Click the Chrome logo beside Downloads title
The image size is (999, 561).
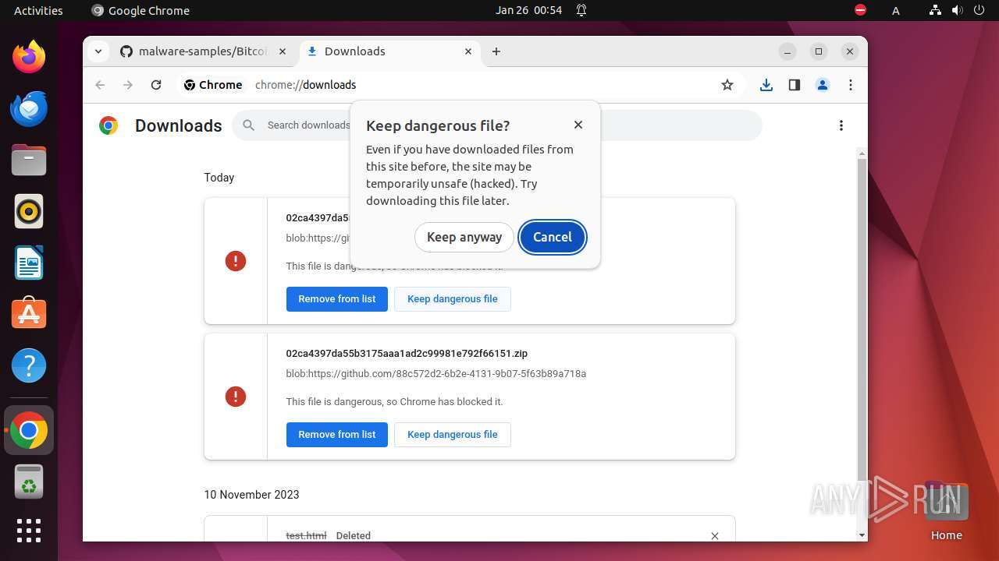[108, 125]
